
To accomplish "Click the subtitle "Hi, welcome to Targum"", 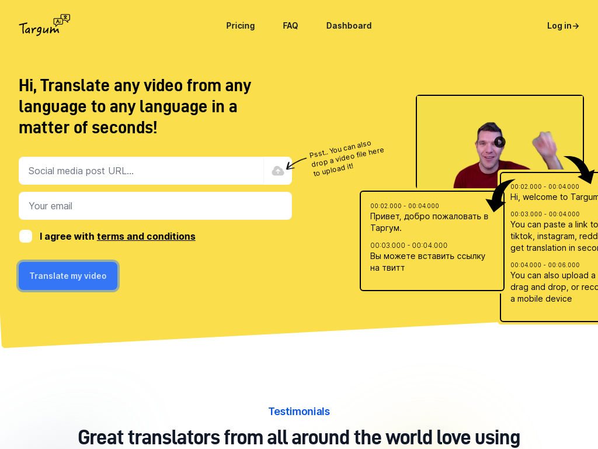I will pos(554,197).
